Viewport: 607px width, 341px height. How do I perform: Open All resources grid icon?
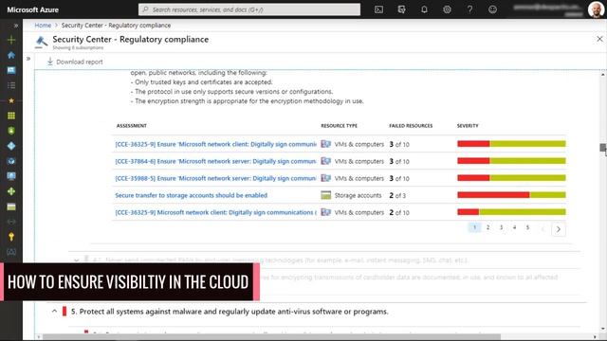coord(11,116)
